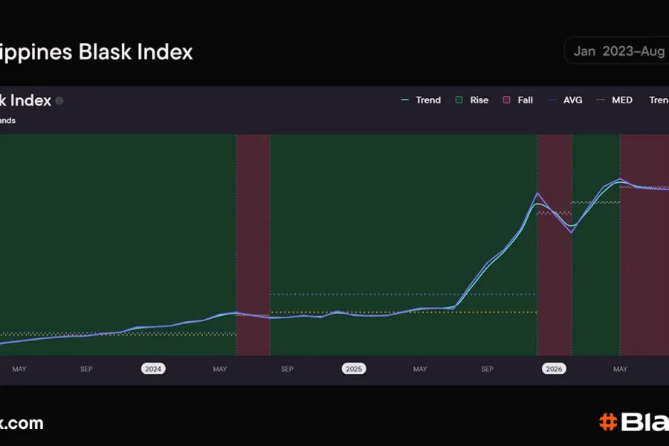Image resolution: width=669 pixels, height=446 pixels.
Task: Click the red Fall band at 2026 start
Action: pyautogui.click(x=555, y=245)
